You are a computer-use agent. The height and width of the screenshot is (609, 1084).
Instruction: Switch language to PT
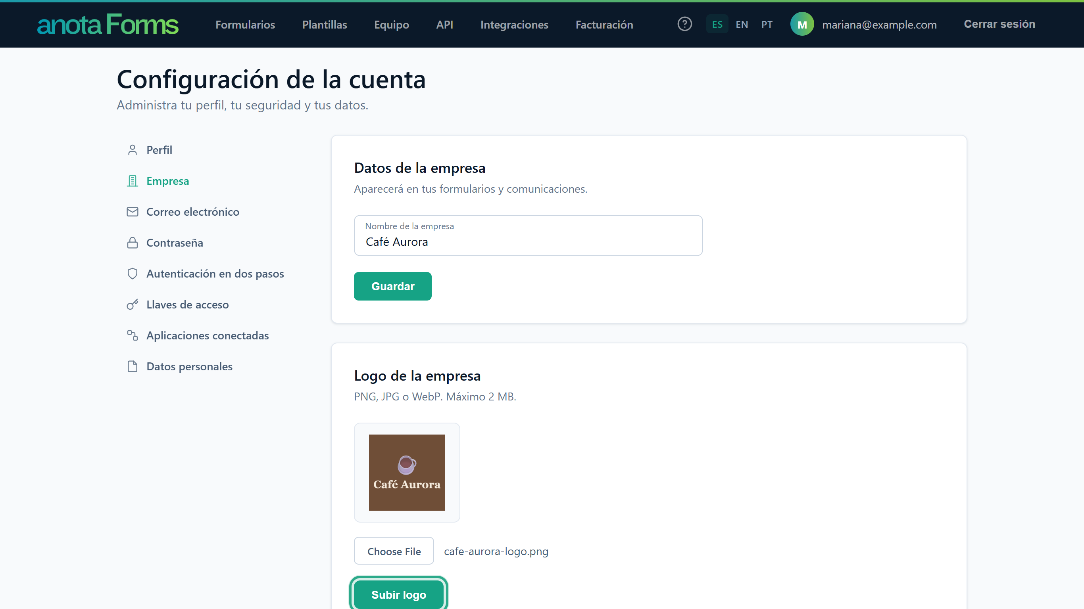767,25
